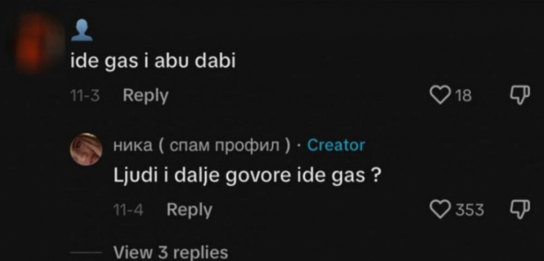Click the like count 353
This screenshot has height=261, width=544.
coord(470,210)
